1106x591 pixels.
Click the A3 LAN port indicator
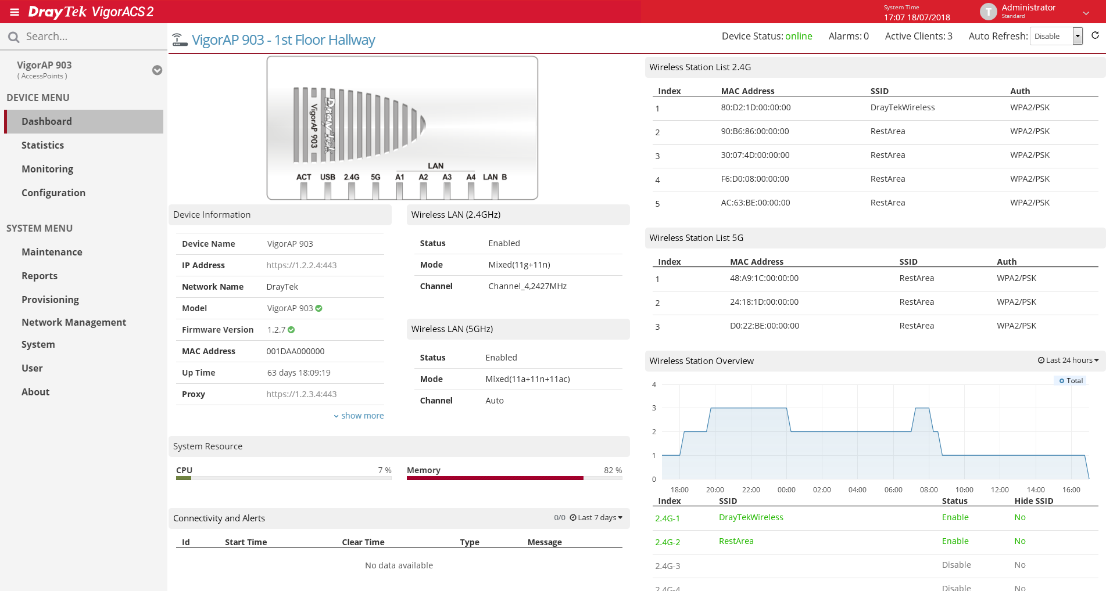coord(447,191)
